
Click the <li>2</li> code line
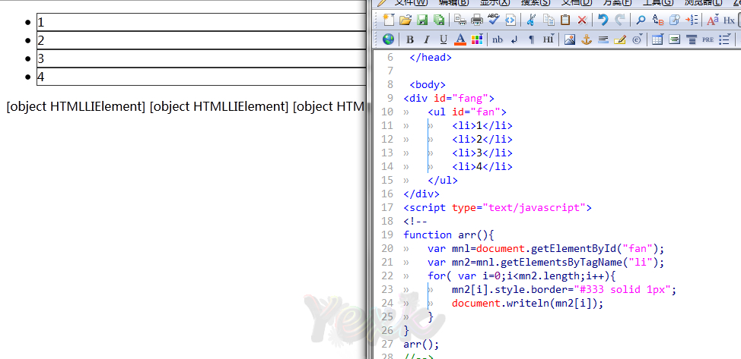coord(482,139)
